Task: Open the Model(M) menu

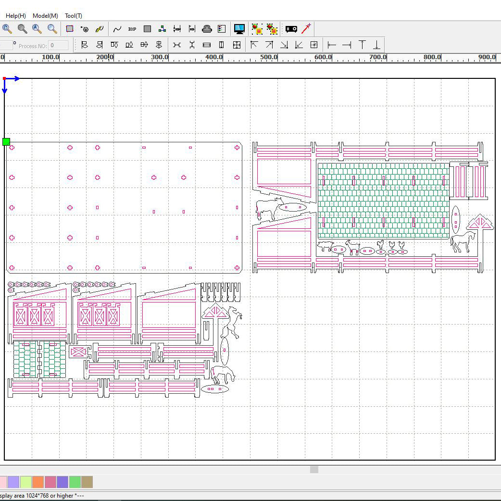Action: coord(44,15)
